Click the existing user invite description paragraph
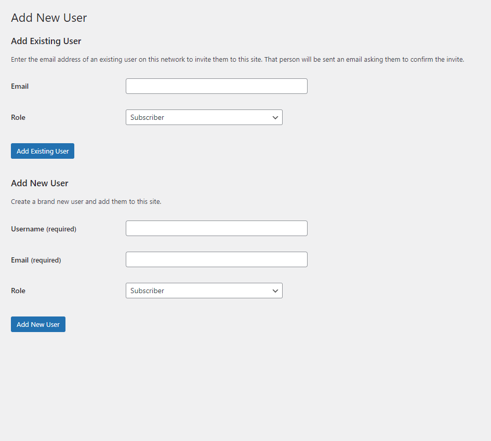Viewport: 491px width, 441px height. coord(237,60)
